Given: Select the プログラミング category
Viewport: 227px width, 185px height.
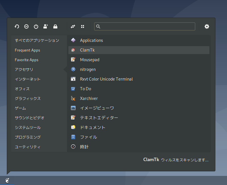Looking at the screenshot, I should coord(39,137).
